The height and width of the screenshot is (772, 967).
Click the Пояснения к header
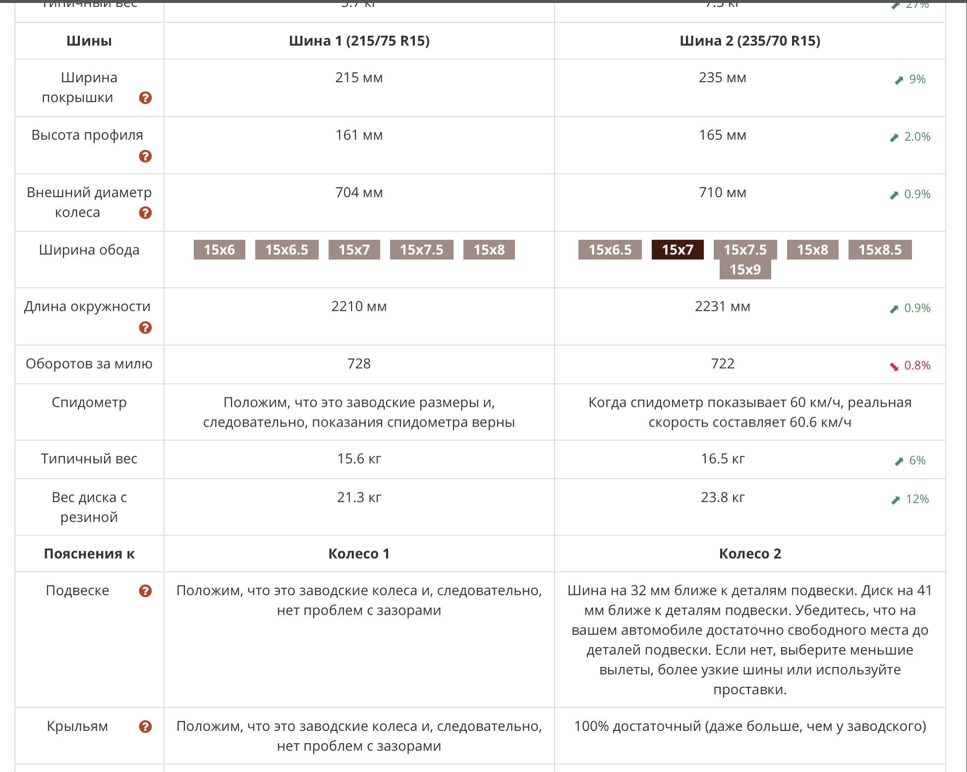coord(89,554)
